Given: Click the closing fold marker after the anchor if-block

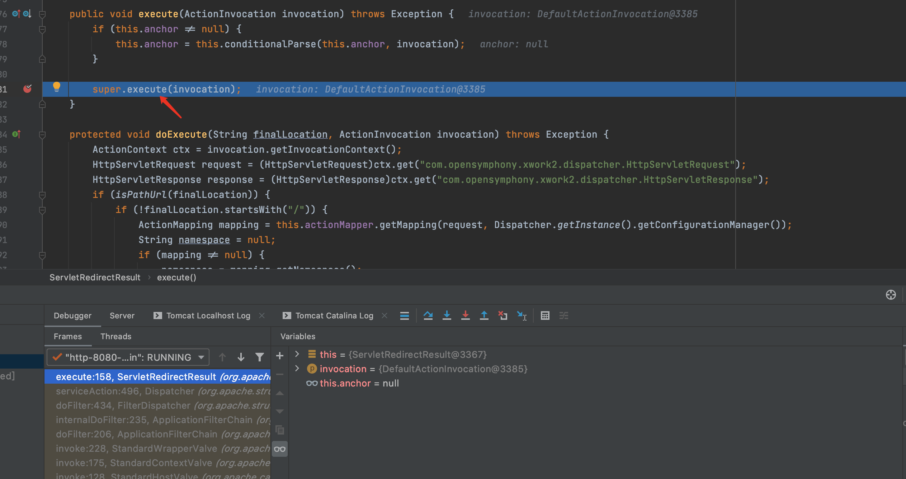Looking at the screenshot, I should tap(42, 59).
